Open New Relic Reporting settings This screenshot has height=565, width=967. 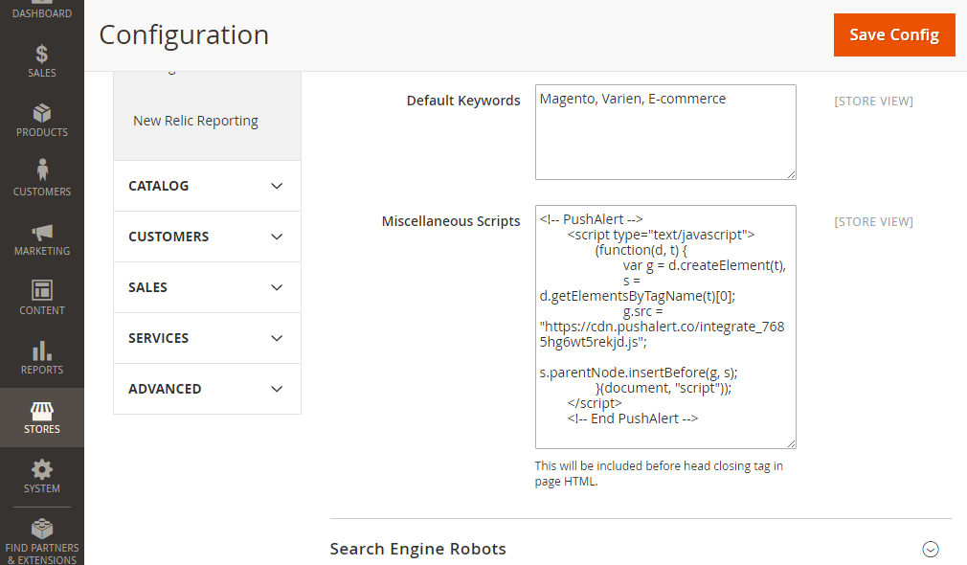[x=195, y=121]
